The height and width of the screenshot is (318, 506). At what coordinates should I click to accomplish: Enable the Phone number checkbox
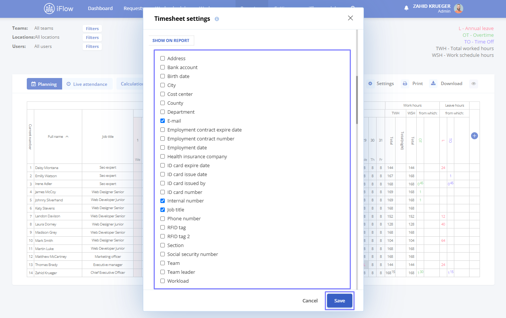pos(163,218)
